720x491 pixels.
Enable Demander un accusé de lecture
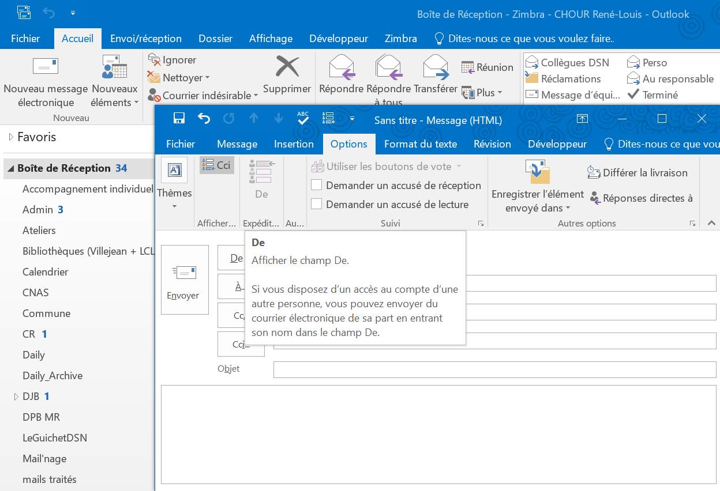coord(317,204)
